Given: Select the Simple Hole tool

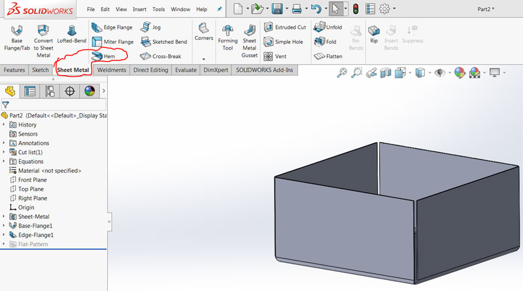Looking at the screenshot, I should [x=283, y=42].
